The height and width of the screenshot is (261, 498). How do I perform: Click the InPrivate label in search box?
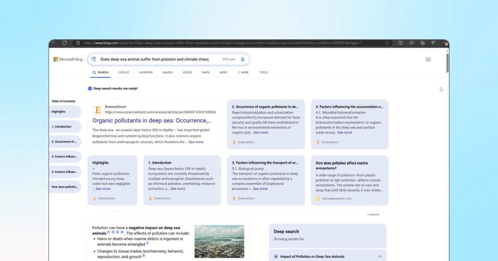pyautogui.click(x=229, y=59)
